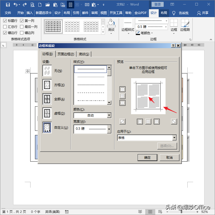Click the 共享 (Share) button
Viewport: 215px width, 215px height.
tap(203, 13)
